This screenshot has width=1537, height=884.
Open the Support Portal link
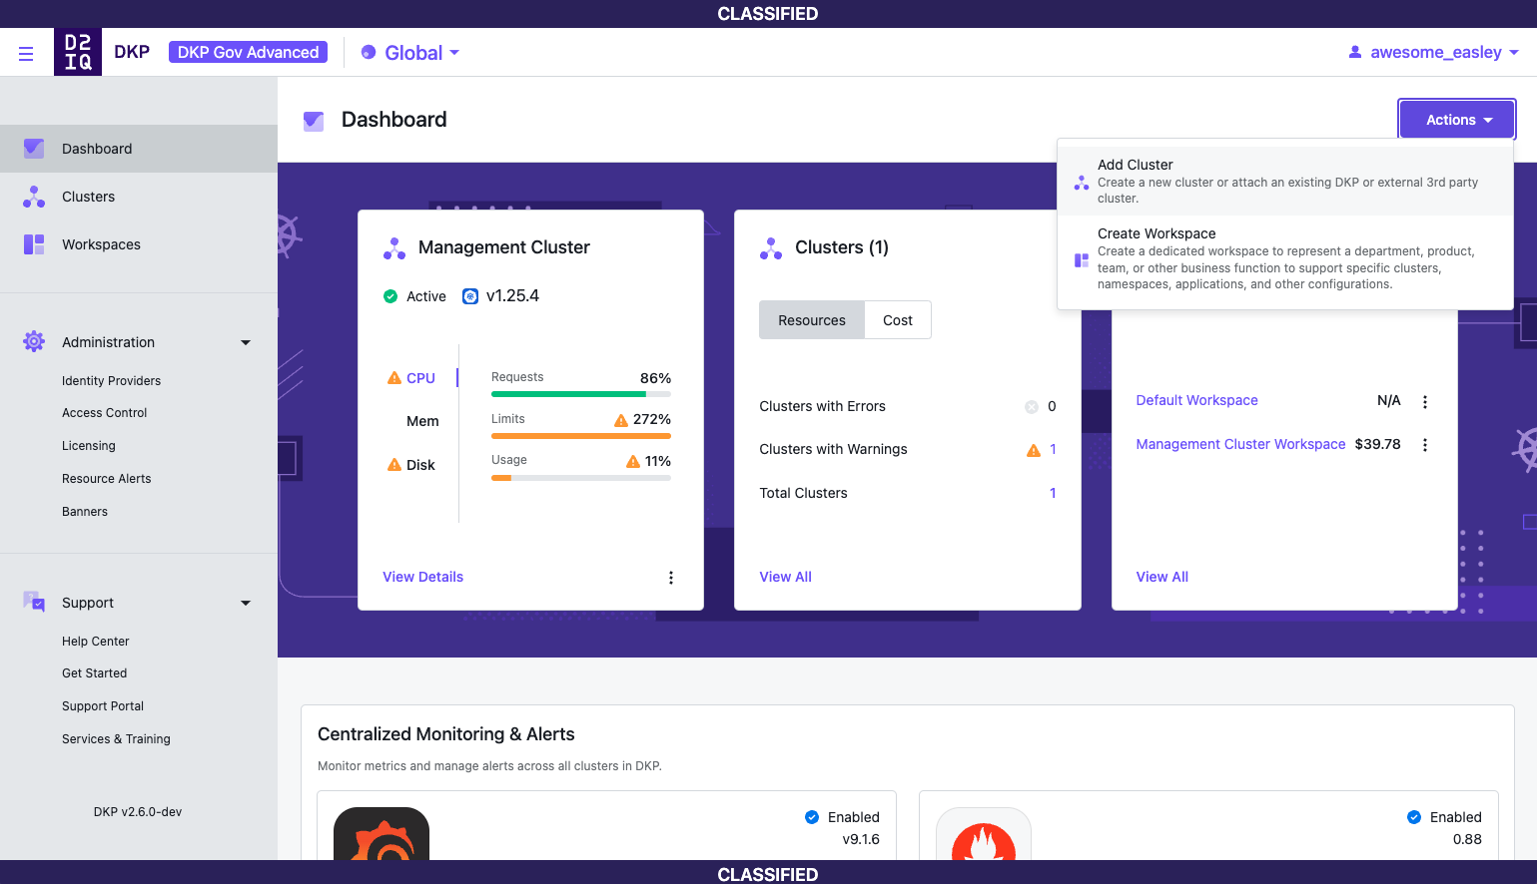(x=103, y=706)
